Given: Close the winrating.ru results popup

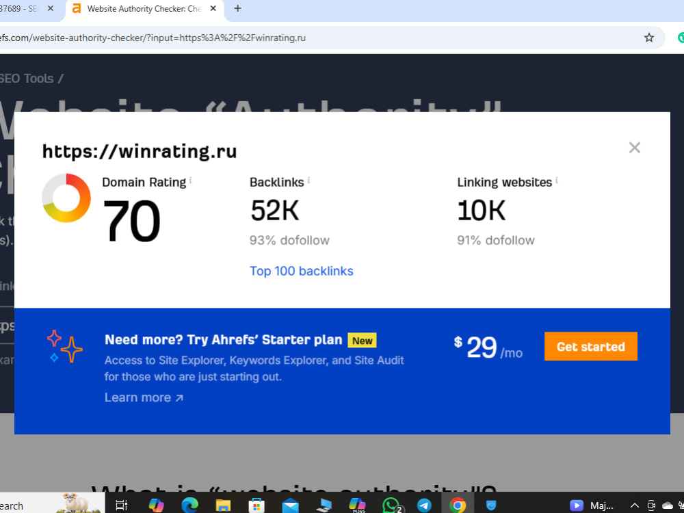Looking at the screenshot, I should click(634, 148).
